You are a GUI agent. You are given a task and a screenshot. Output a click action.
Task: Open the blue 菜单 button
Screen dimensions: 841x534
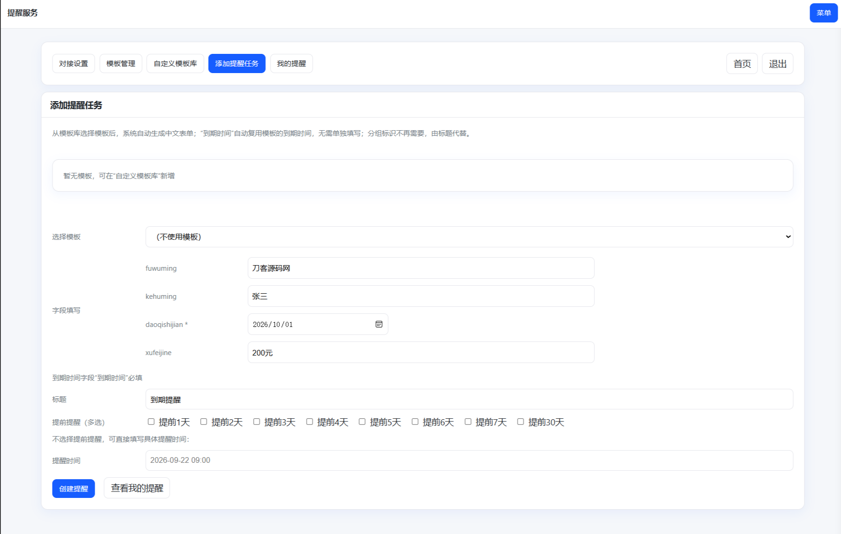click(x=823, y=13)
